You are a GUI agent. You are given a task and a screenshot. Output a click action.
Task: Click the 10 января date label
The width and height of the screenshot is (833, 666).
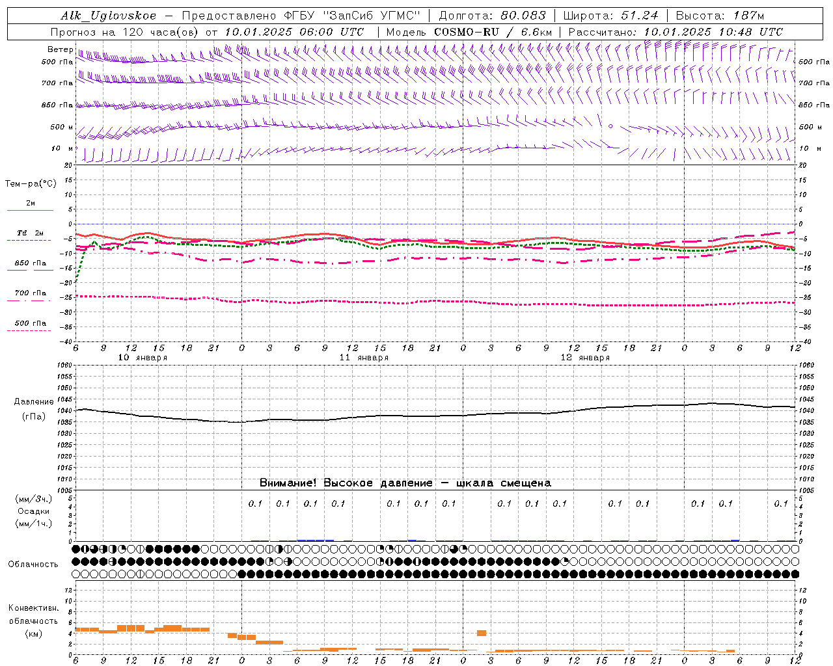point(143,358)
